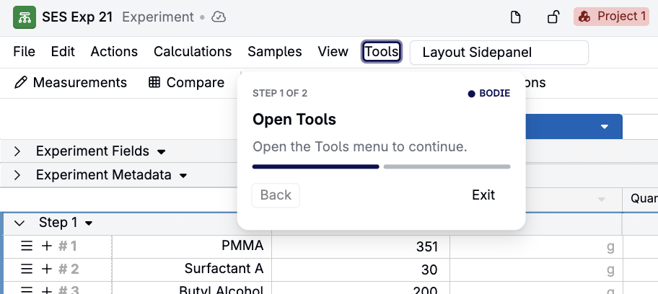Click the Measurements pencil icon

pos(20,83)
